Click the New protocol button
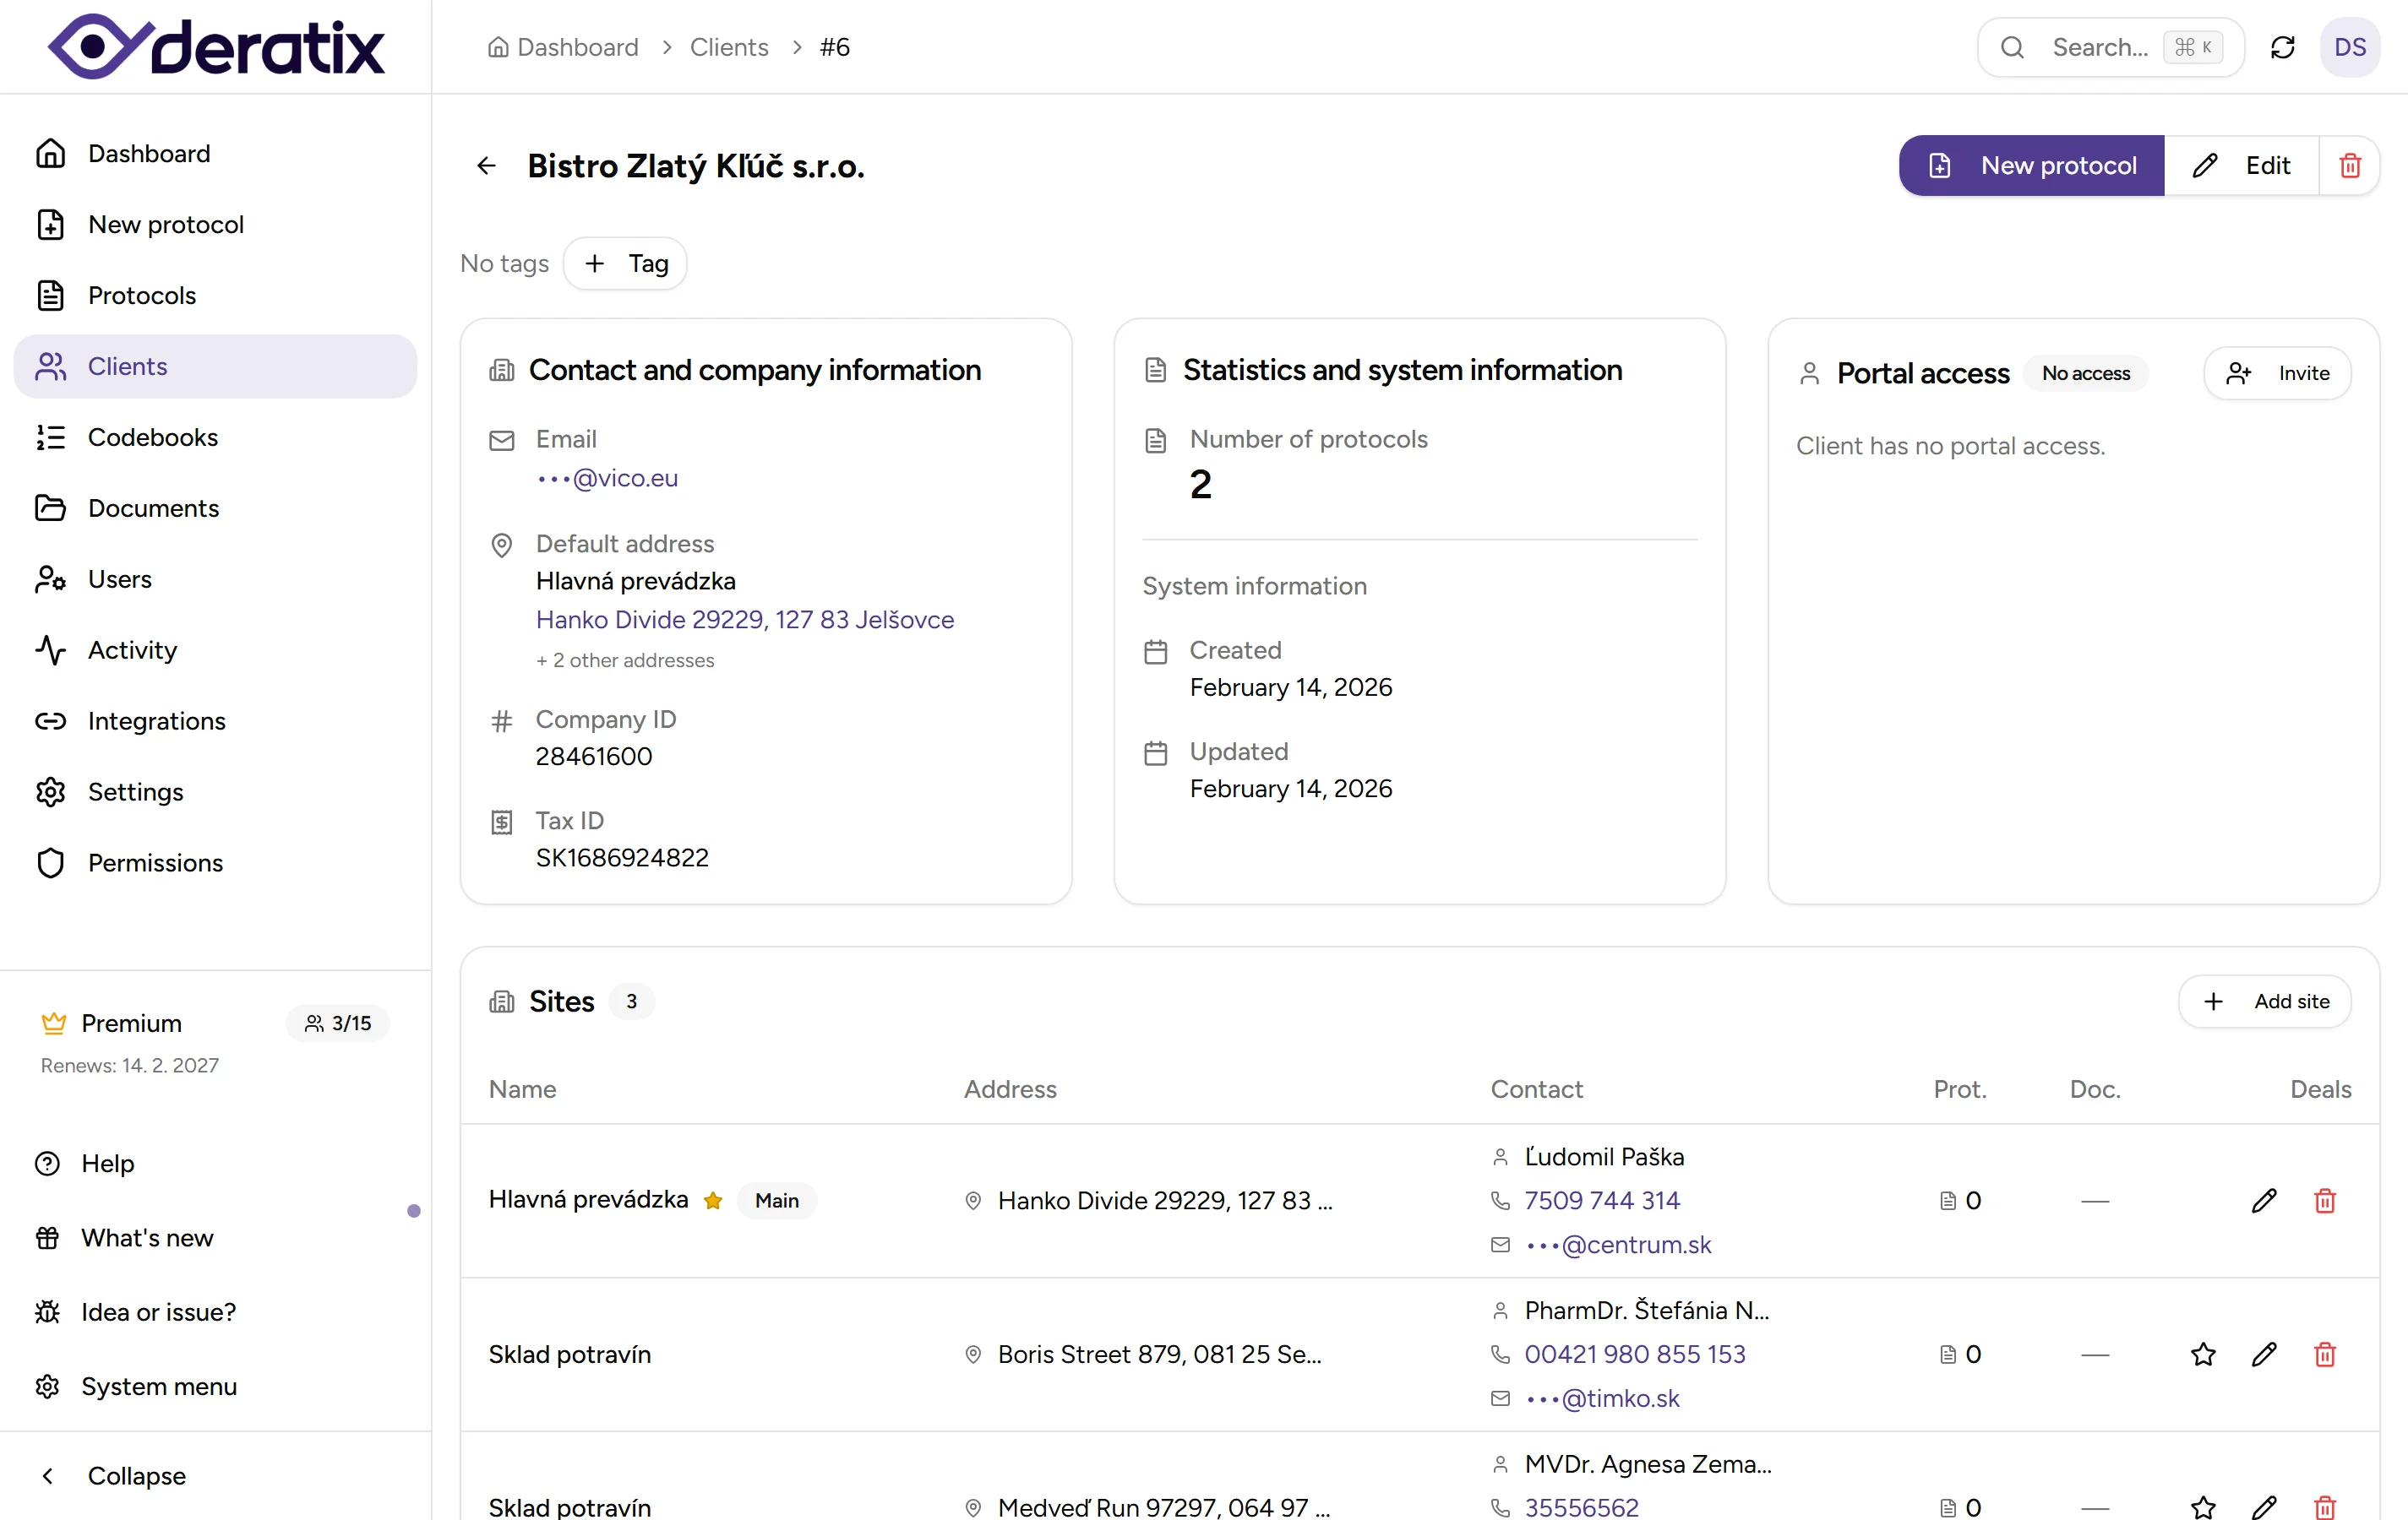 (x=2030, y=165)
